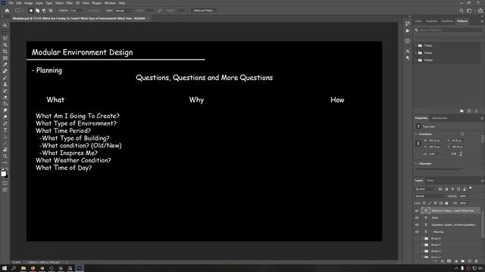The image size is (485, 272).
Task: Hide the 'What' text layer
Action: [x=417, y=218]
